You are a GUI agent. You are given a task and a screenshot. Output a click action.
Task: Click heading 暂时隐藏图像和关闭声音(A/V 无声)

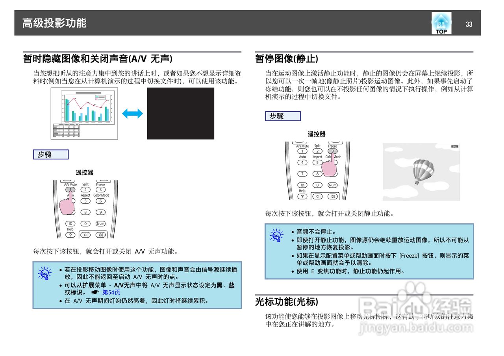click(x=98, y=59)
